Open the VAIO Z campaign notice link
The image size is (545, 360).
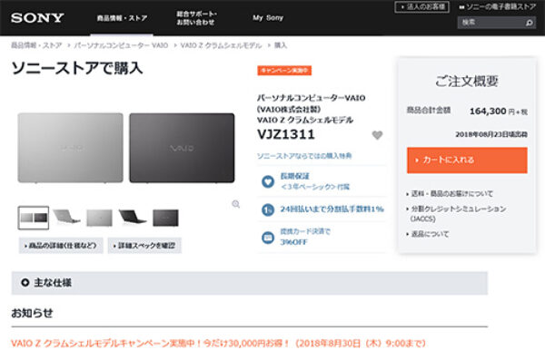[x=218, y=344]
